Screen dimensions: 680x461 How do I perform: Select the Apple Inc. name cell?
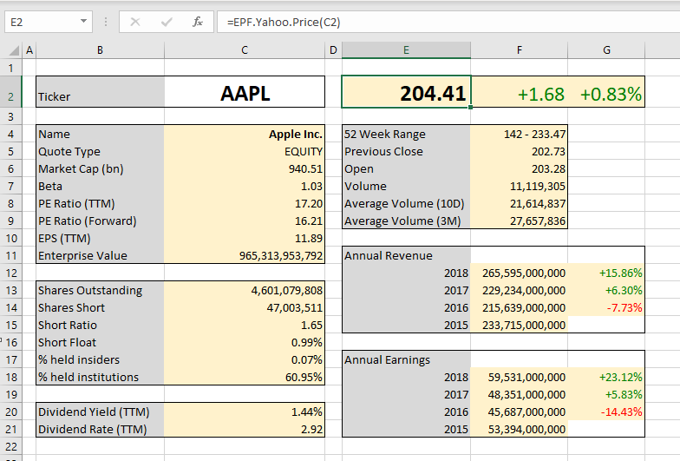(245, 134)
